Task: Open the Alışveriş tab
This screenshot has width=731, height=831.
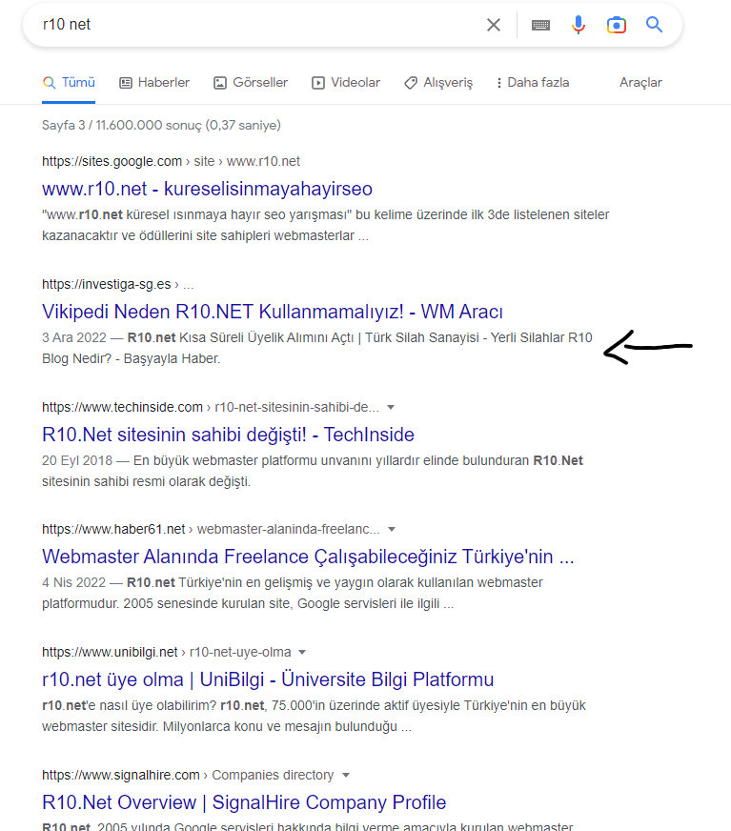Action: coord(438,83)
